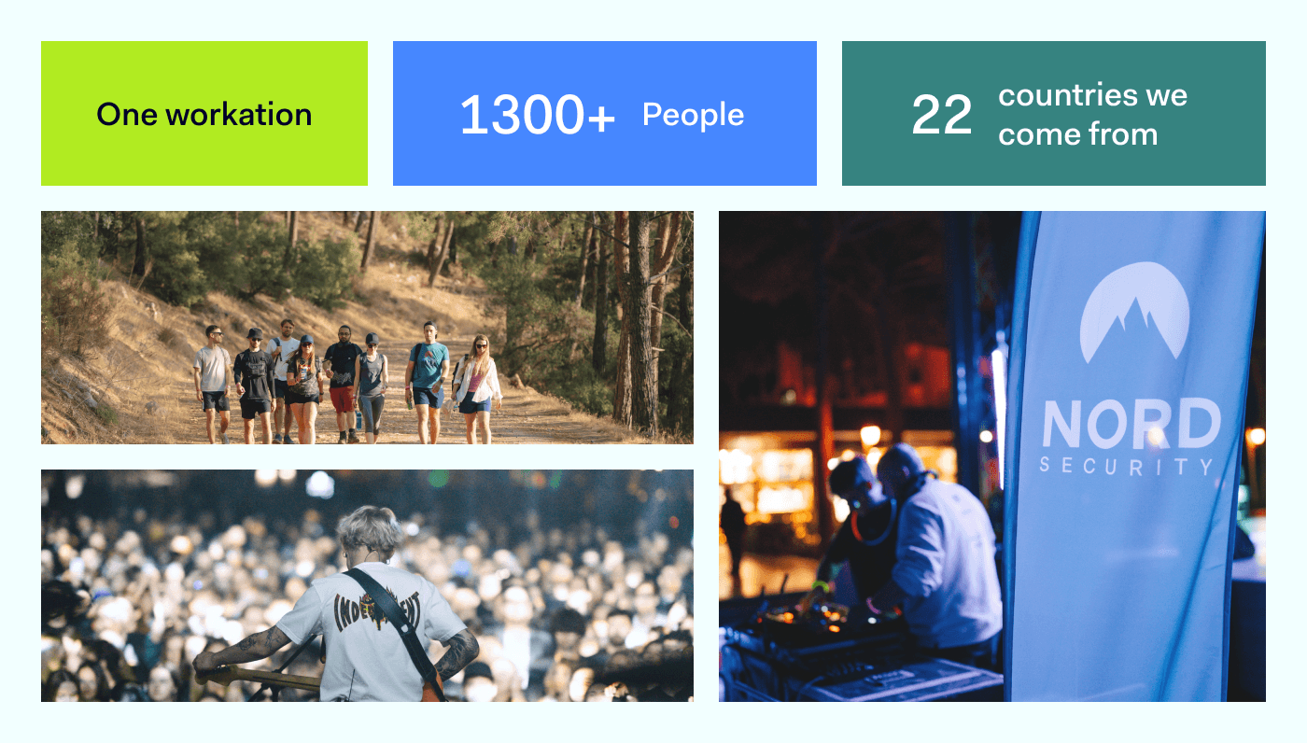
Task: Open the DJ with Nord banner photo
Action: [x=992, y=456]
